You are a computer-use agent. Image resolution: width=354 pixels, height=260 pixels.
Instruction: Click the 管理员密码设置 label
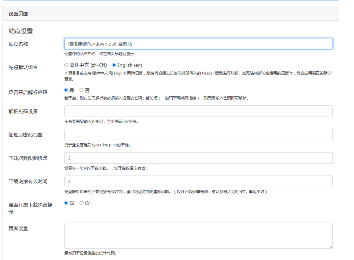click(26, 135)
